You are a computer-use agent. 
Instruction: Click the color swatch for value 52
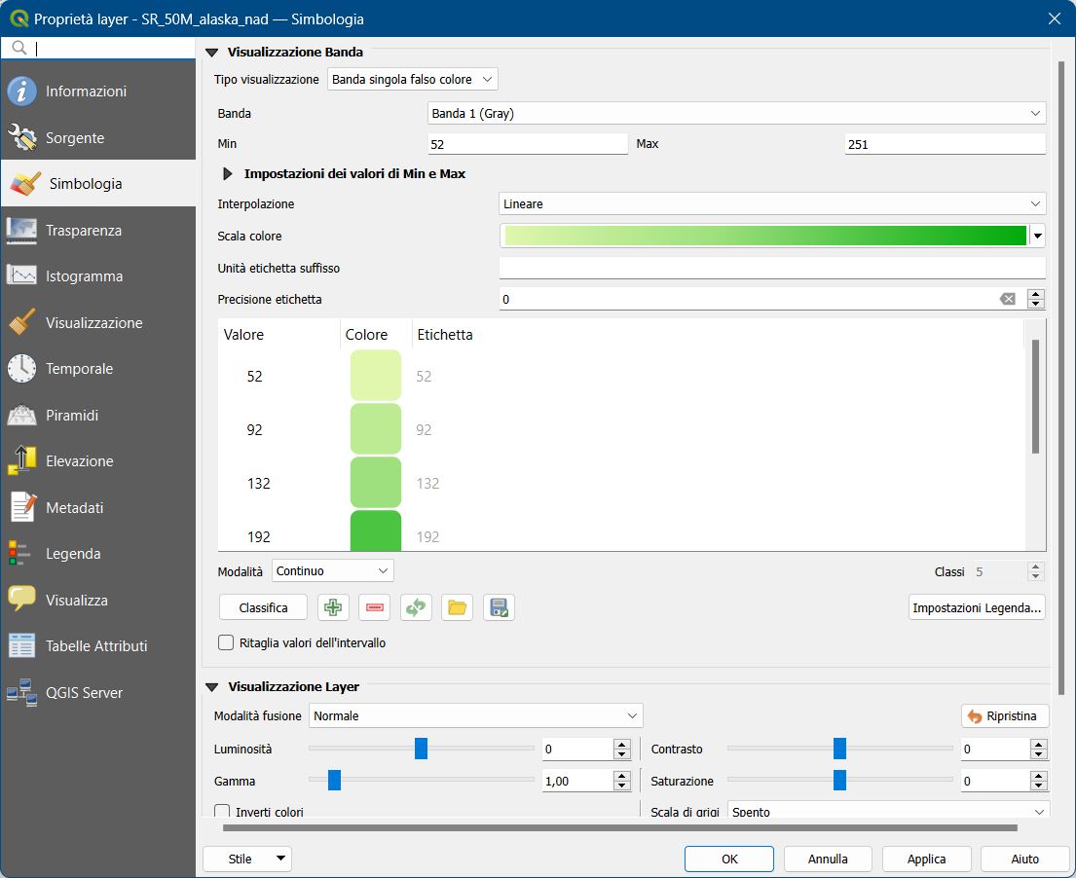coord(376,375)
